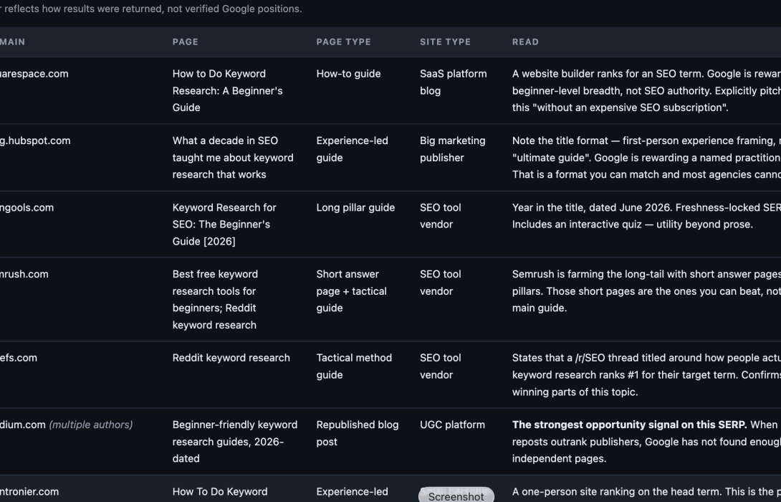This screenshot has width=781, height=502.
Task: Click the 'A one-person site ranking' note
Action: (x=646, y=491)
